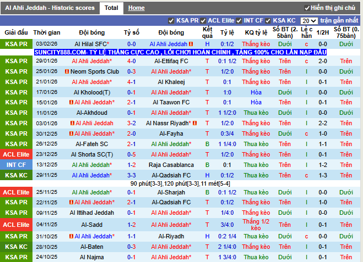This screenshot has height=262, width=363.
Task: Select KSA KC league label for 29/11/25
Action: point(16,175)
